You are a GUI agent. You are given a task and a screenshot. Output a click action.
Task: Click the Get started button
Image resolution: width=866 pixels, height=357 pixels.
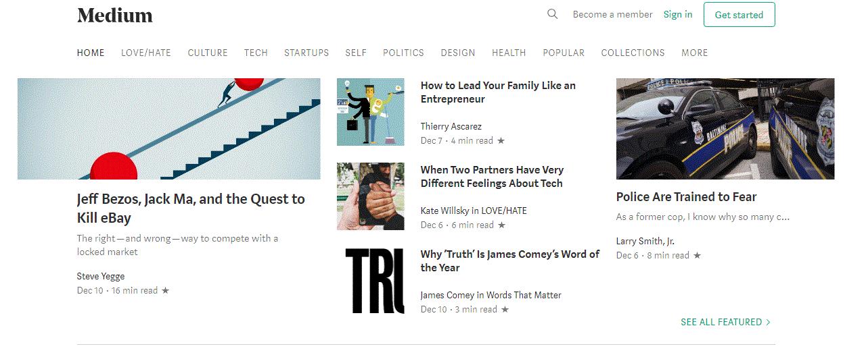point(739,15)
